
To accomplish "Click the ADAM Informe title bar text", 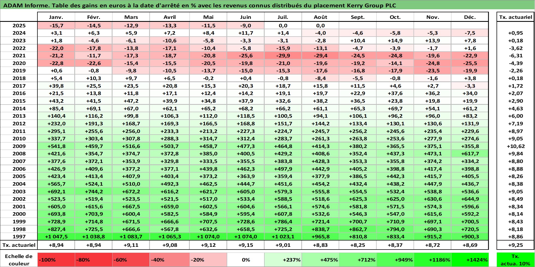I will click(x=199, y=5).
